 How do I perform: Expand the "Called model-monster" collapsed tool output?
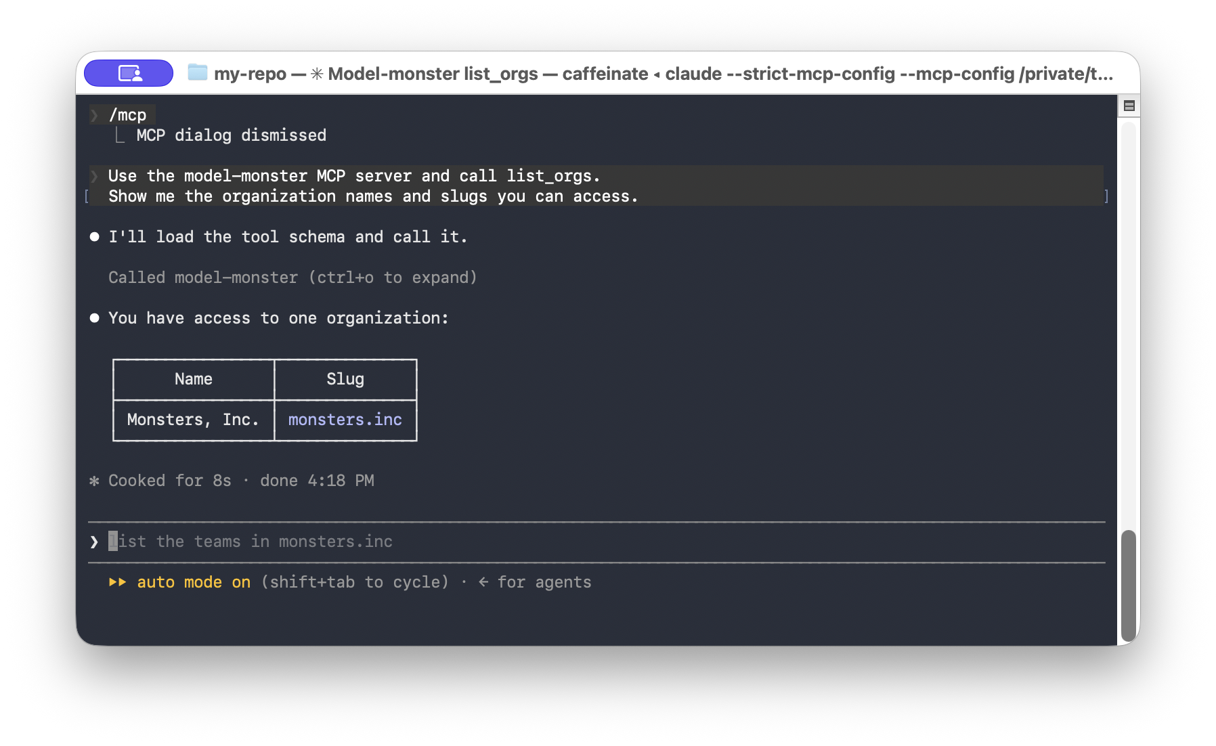click(x=292, y=278)
